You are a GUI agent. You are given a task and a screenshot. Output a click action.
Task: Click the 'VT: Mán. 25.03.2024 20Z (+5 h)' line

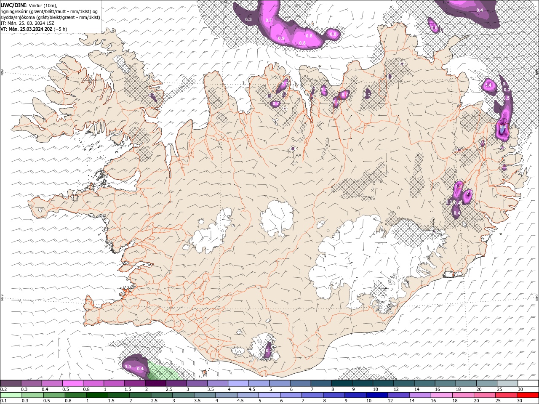point(33,29)
